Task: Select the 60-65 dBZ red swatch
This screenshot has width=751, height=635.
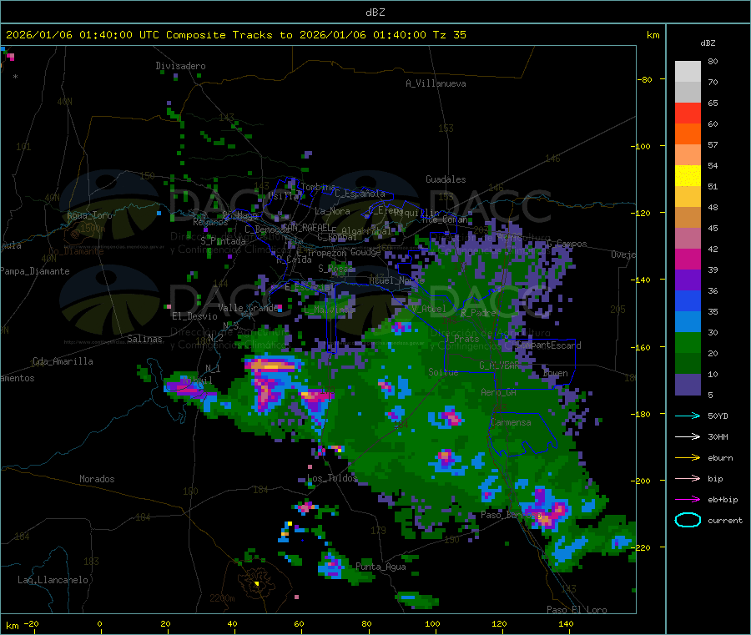Action: point(688,113)
